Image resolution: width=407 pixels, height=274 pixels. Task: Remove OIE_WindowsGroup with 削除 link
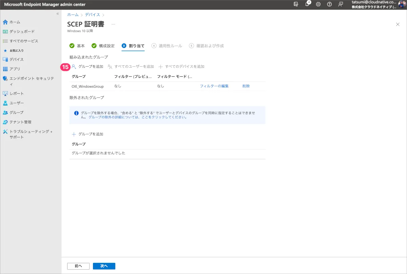[246, 86]
